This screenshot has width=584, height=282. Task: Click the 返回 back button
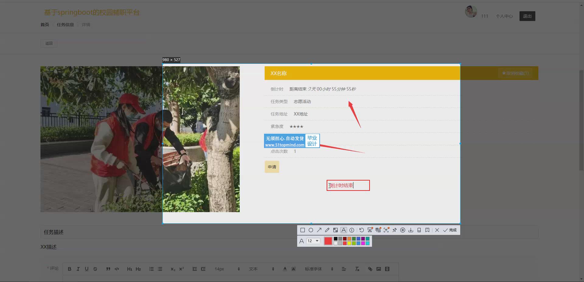(x=49, y=43)
